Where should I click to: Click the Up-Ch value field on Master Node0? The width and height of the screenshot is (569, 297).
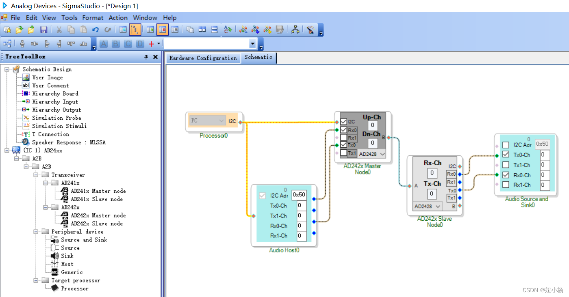click(x=372, y=125)
